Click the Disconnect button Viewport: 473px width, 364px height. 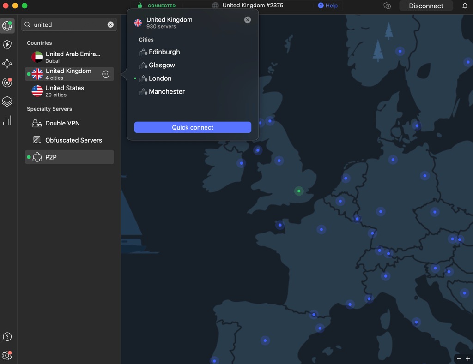(426, 6)
